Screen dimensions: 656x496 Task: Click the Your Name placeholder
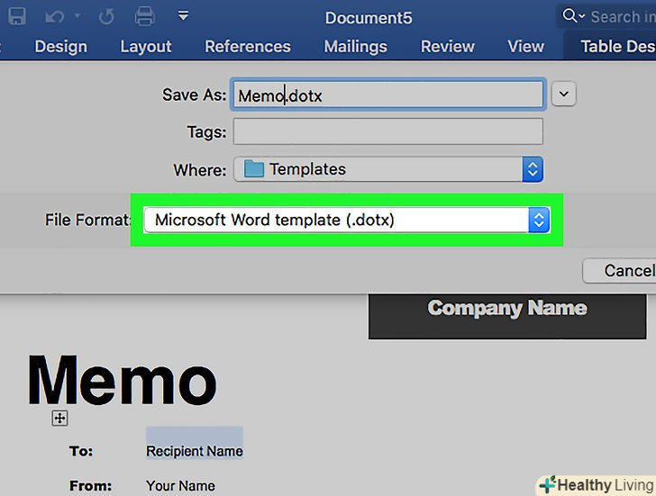click(x=180, y=485)
